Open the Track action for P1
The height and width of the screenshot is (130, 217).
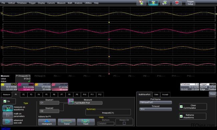click(x=86, y=122)
